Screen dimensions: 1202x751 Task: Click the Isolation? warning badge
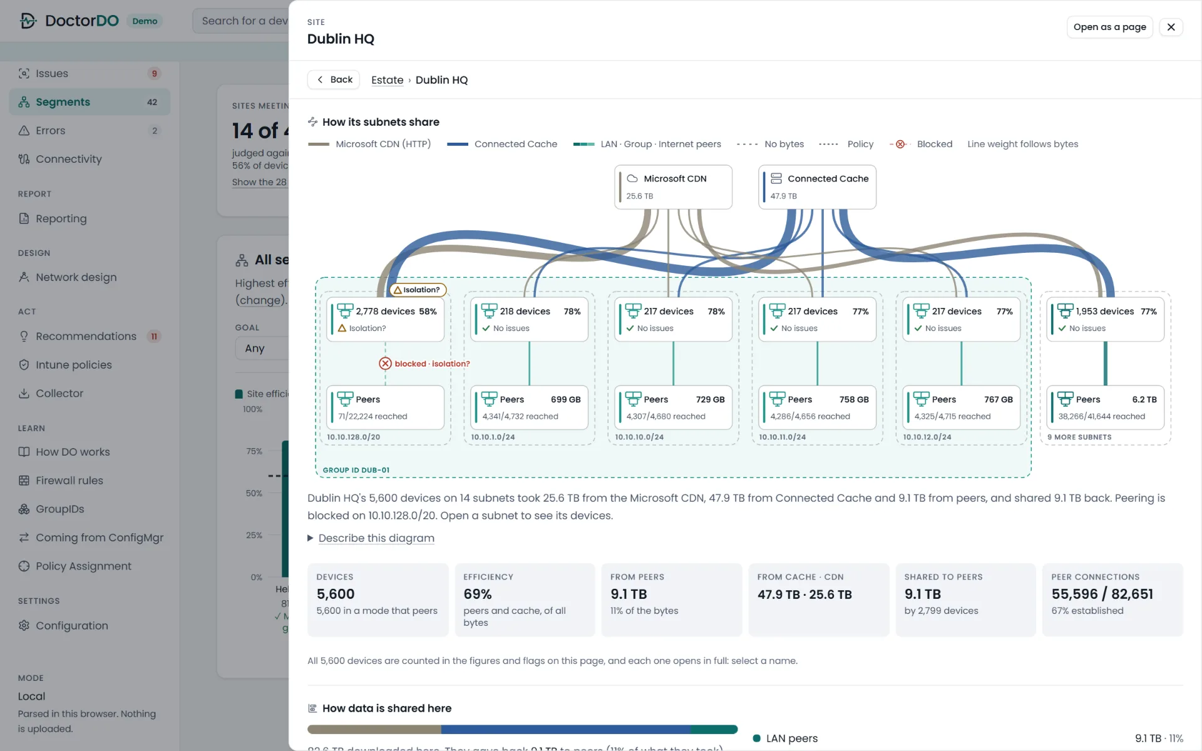418,290
